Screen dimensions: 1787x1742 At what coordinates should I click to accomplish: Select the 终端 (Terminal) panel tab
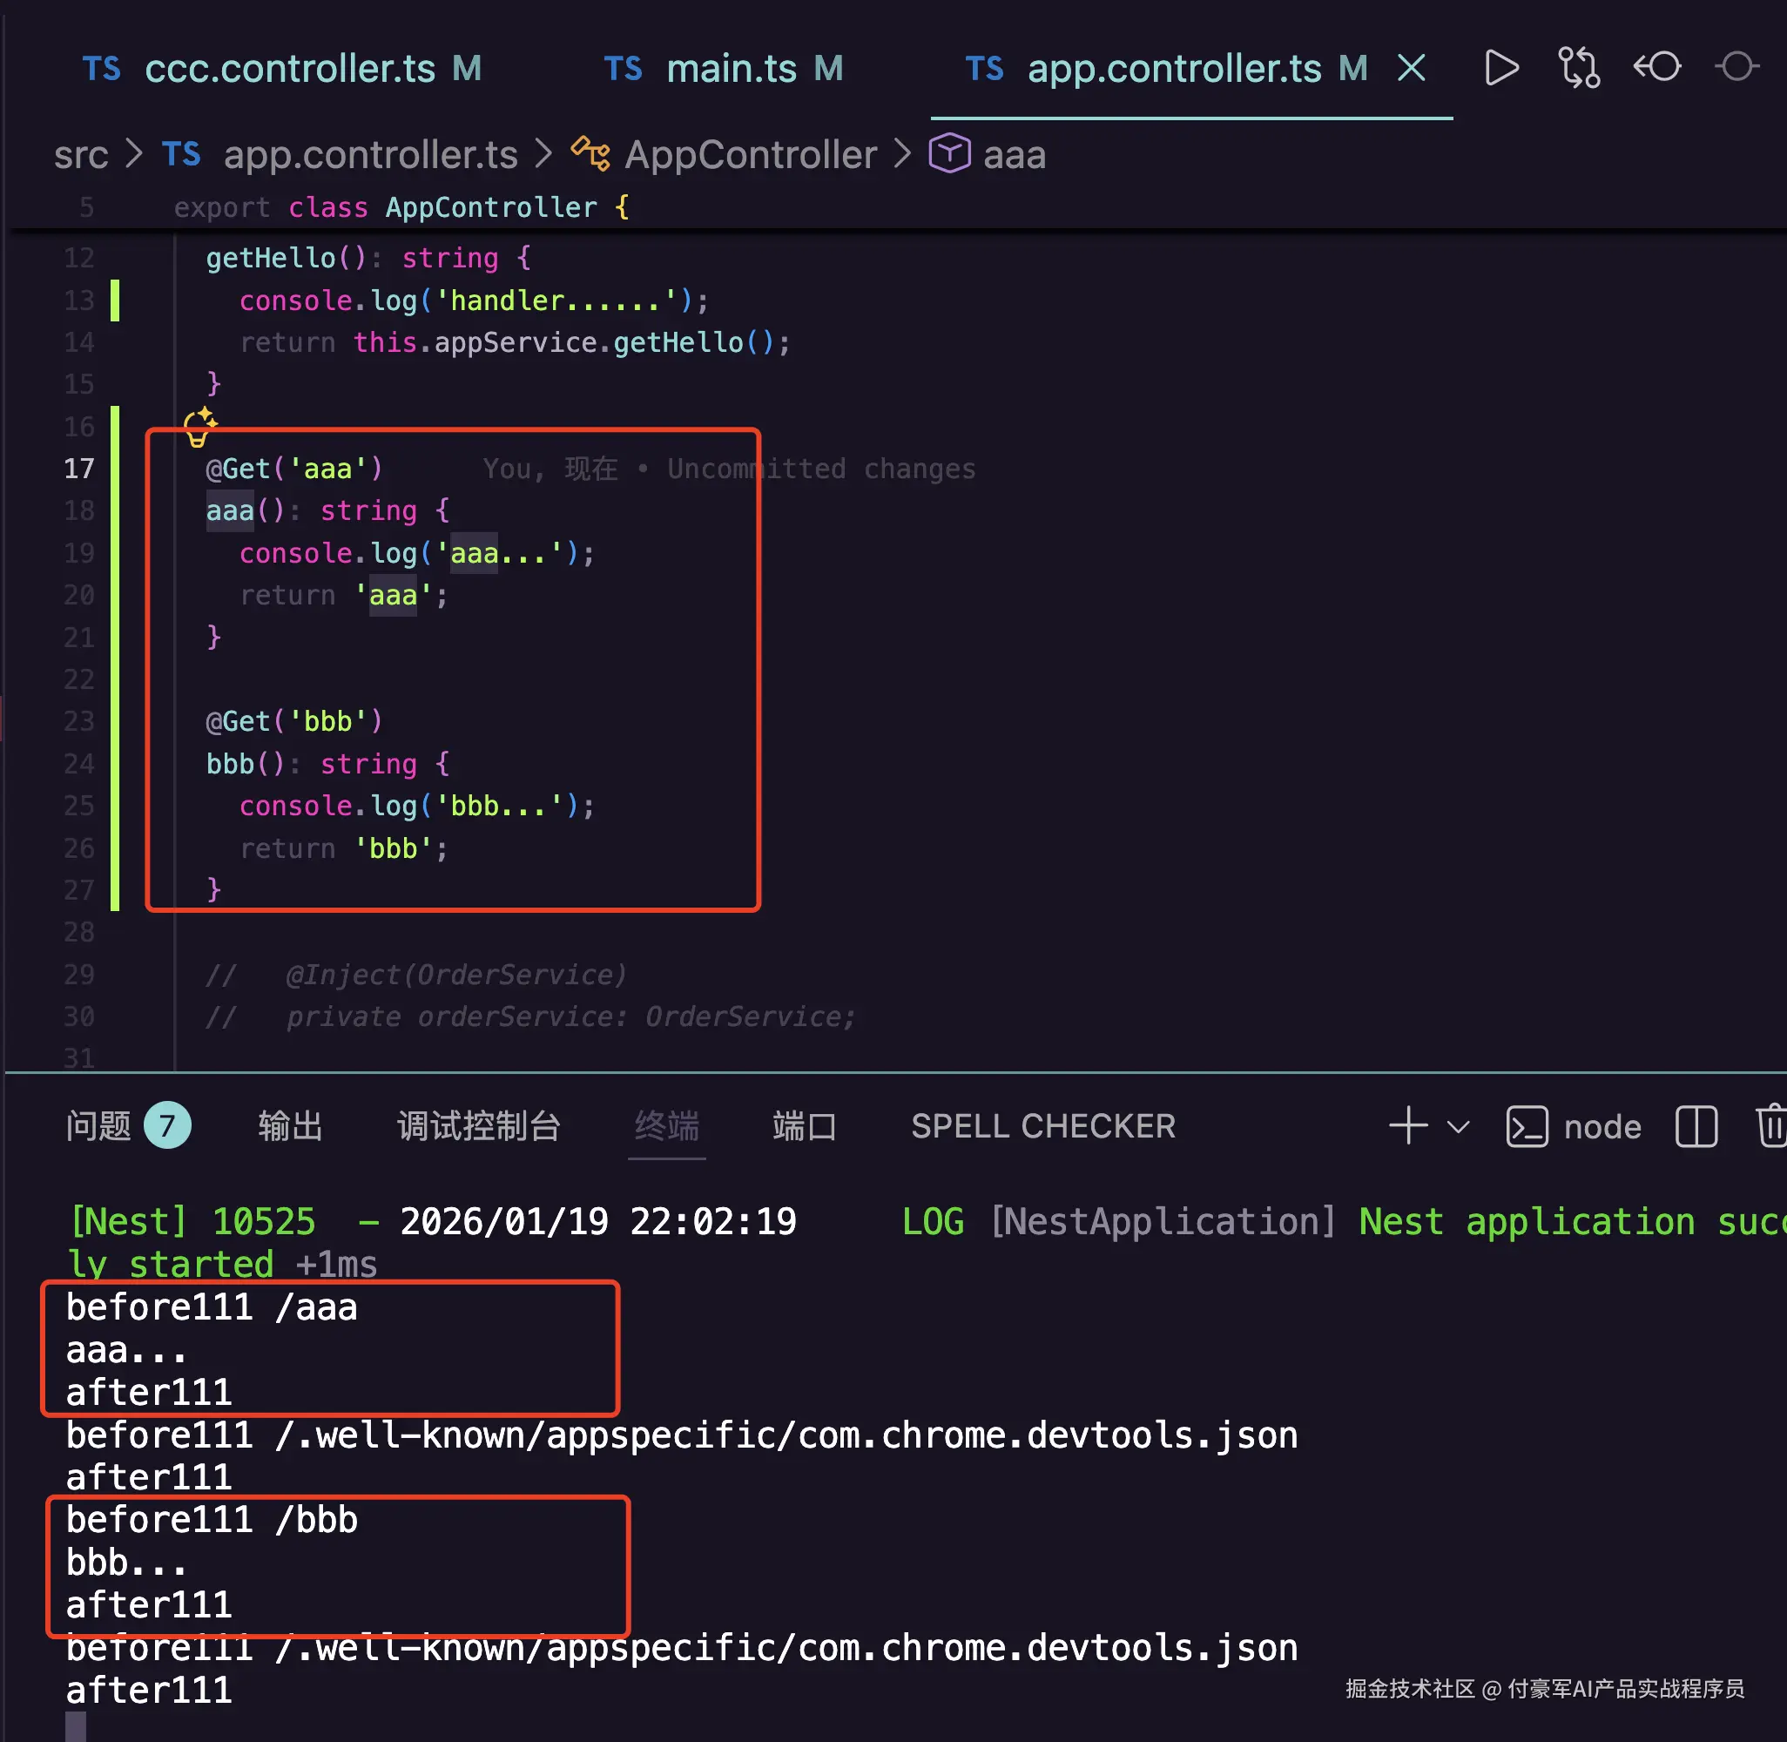point(667,1126)
